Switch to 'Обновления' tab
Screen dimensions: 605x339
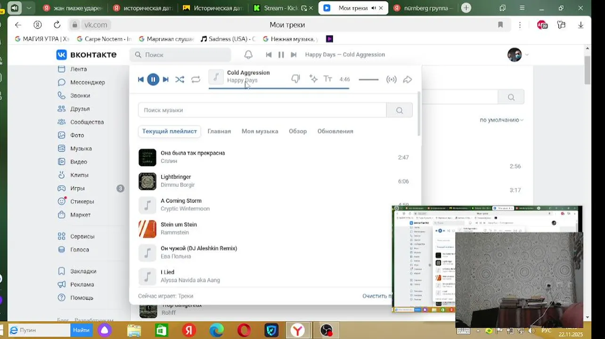coord(335,131)
